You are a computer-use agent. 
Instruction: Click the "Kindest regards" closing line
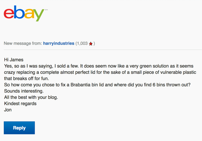coord(20,104)
